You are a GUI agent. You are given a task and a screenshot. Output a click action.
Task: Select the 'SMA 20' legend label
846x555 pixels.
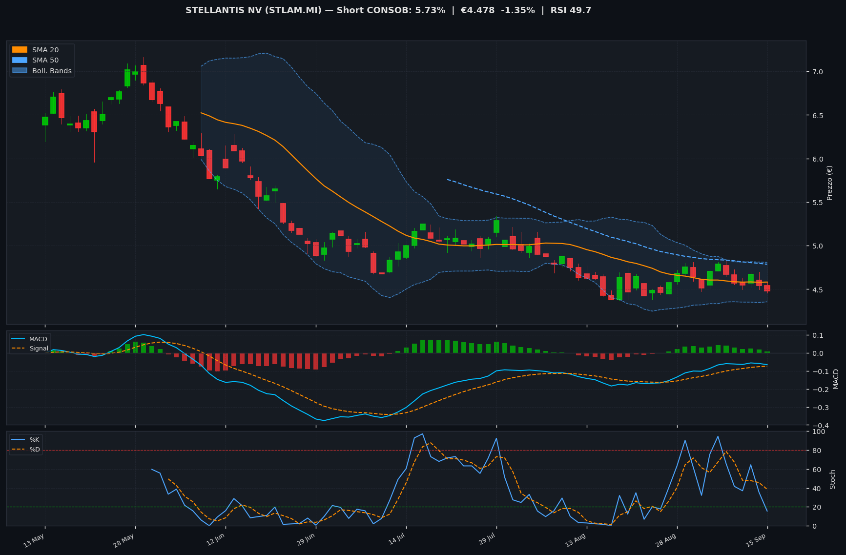[x=45, y=50]
